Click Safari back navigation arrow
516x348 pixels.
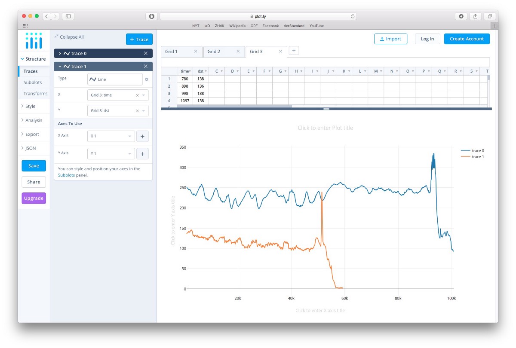click(x=47, y=16)
